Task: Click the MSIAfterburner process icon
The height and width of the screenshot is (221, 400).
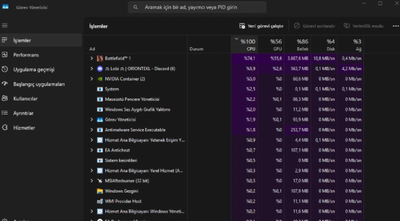Action: 100,181
